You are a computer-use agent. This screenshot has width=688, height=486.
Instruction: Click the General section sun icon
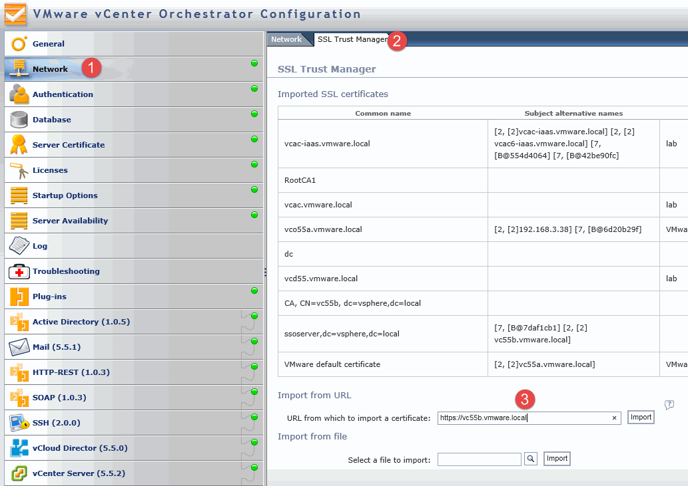(x=19, y=44)
